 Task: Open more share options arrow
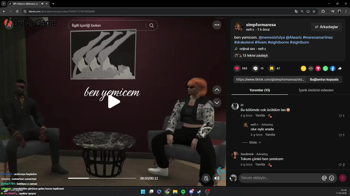tap(340, 69)
